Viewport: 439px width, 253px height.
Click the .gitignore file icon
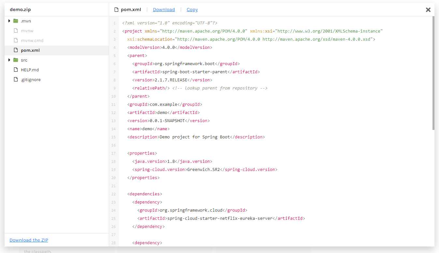15,80
